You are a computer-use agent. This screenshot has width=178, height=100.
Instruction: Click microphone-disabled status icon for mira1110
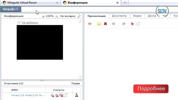(52, 95)
